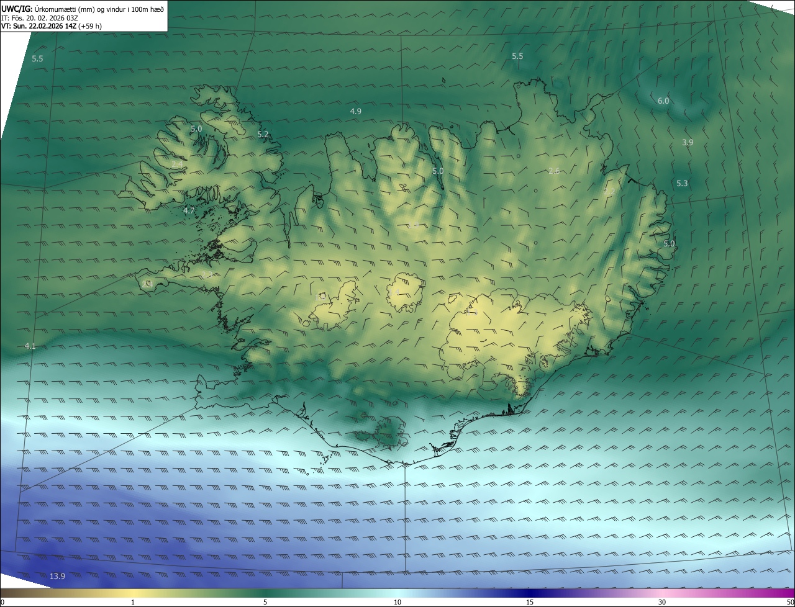This screenshot has width=795, height=607.
Task: Select the color scale tick label 5
Action: (x=265, y=602)
